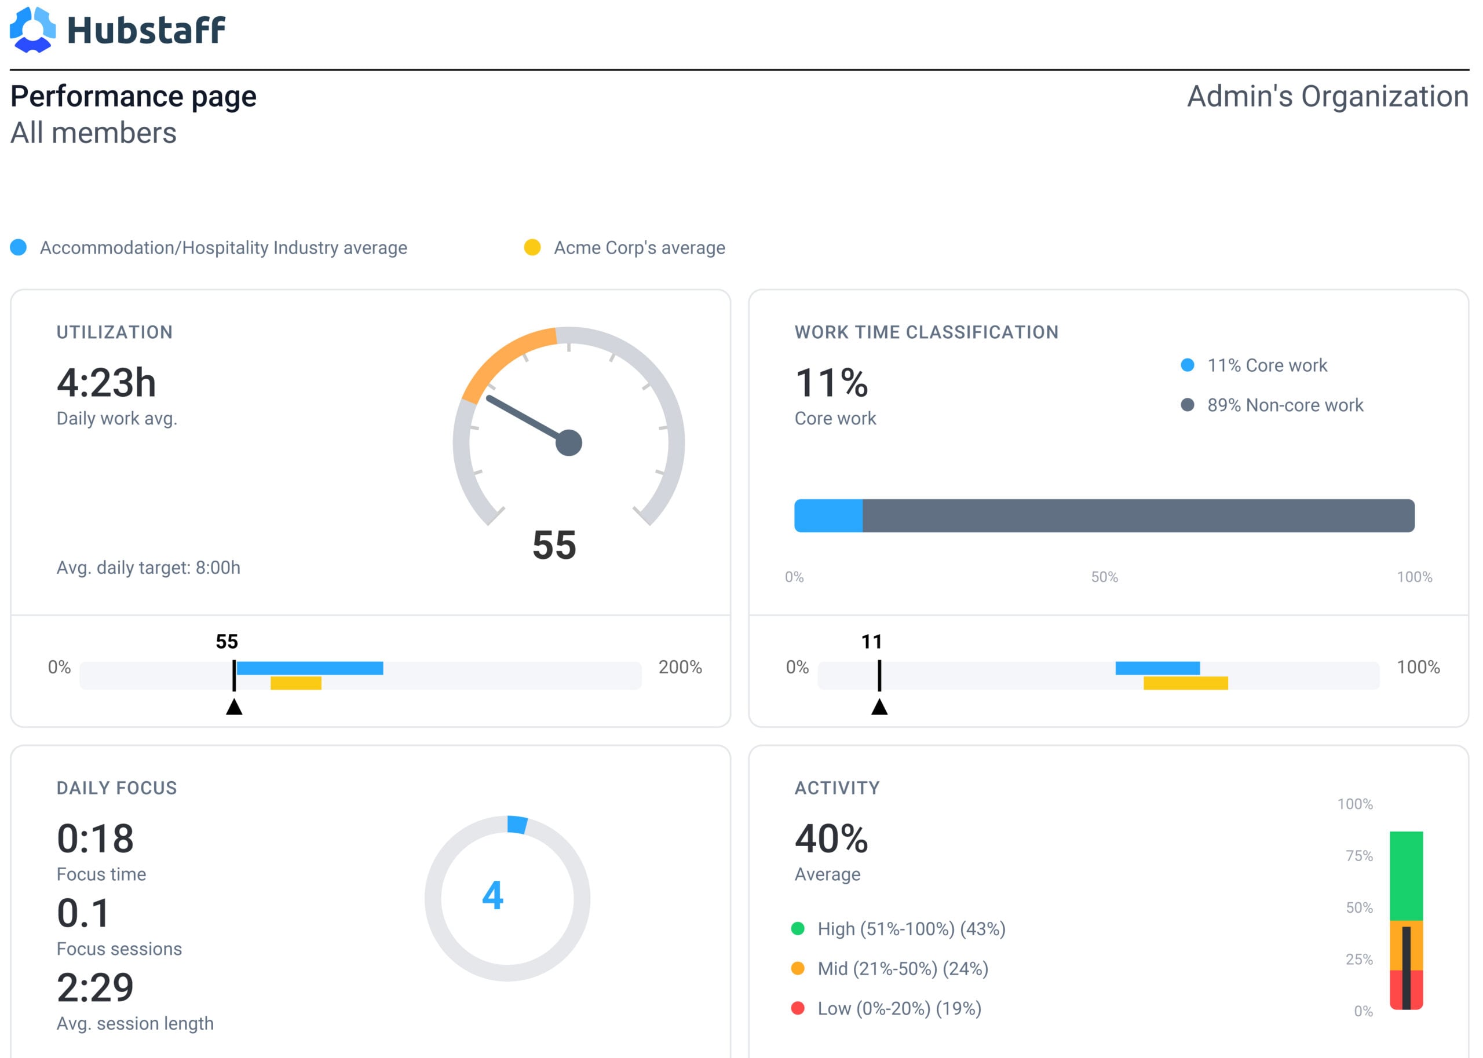The width and height of the screenshot is (1483, 1058).
Task: Click the gray non-core work bar segment
Action: click(x=1138, y=516)
